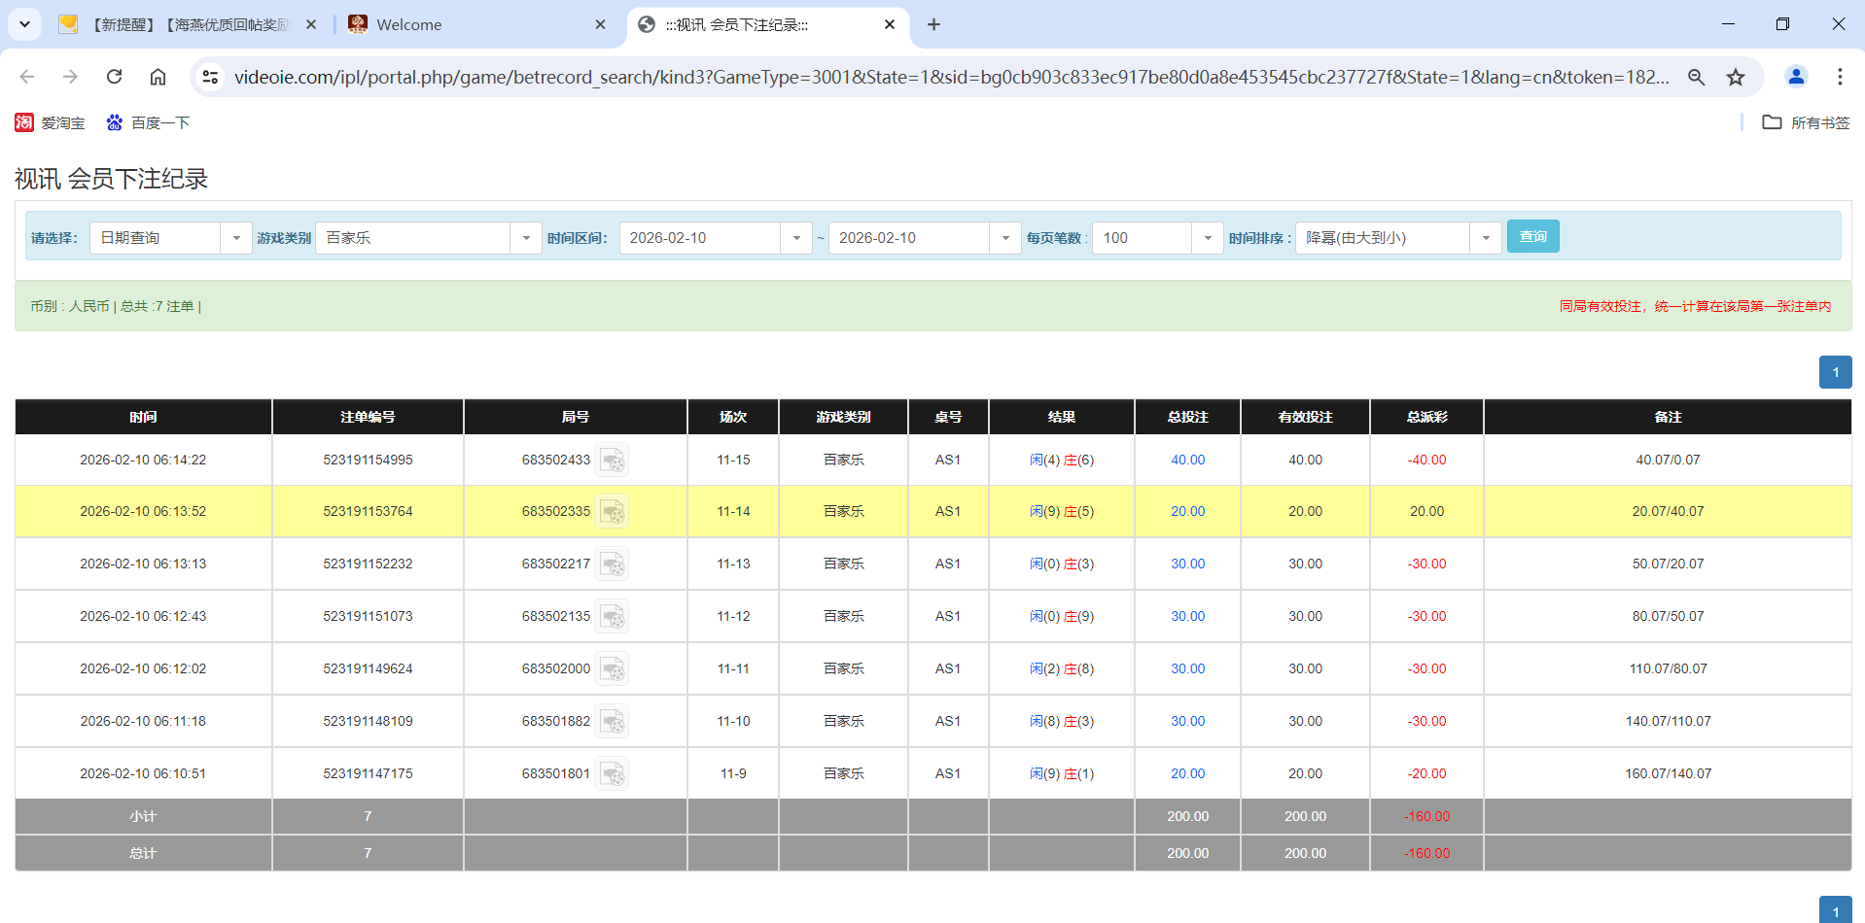The height and width of the screenshot is (923, 1865).
Task: Open the Chrome three-dot menu
Action: pos(1841,77)
